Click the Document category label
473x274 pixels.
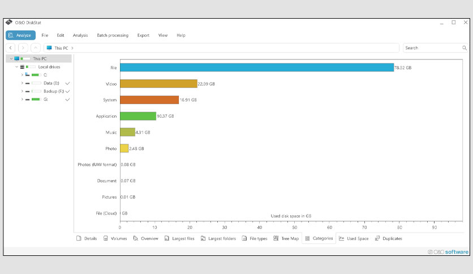[107, 181]
